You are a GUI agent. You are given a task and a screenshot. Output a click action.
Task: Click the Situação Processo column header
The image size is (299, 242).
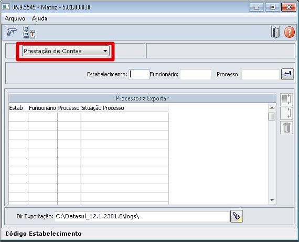coord(125,108)
